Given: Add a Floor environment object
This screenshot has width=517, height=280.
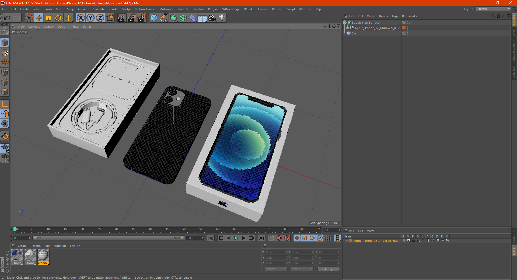Looking at the screenshot, I should (202, 18).
